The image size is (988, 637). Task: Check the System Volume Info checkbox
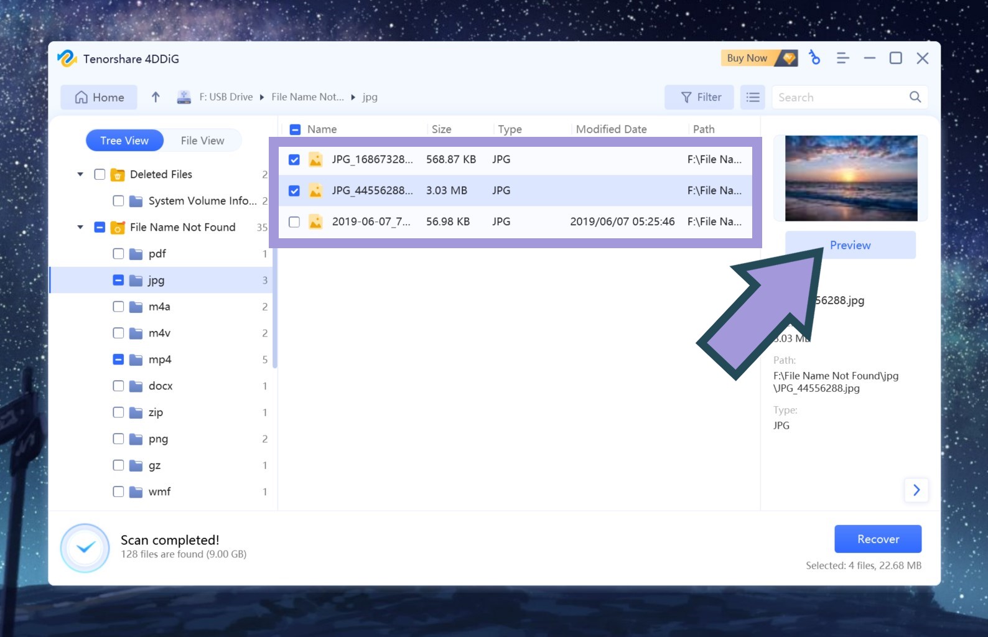(x=118, y=201)
